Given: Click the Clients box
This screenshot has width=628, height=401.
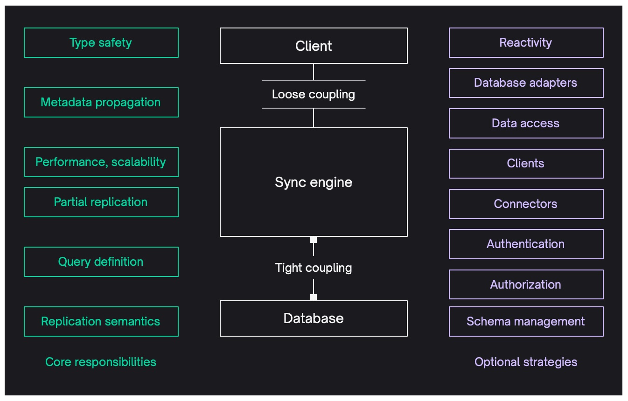Looking at the screenshot, I should pos(526,164).
